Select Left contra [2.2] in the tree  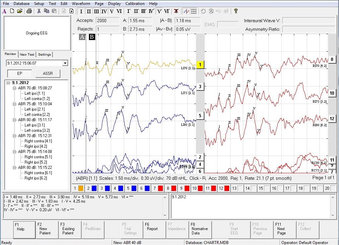[37, 115]
